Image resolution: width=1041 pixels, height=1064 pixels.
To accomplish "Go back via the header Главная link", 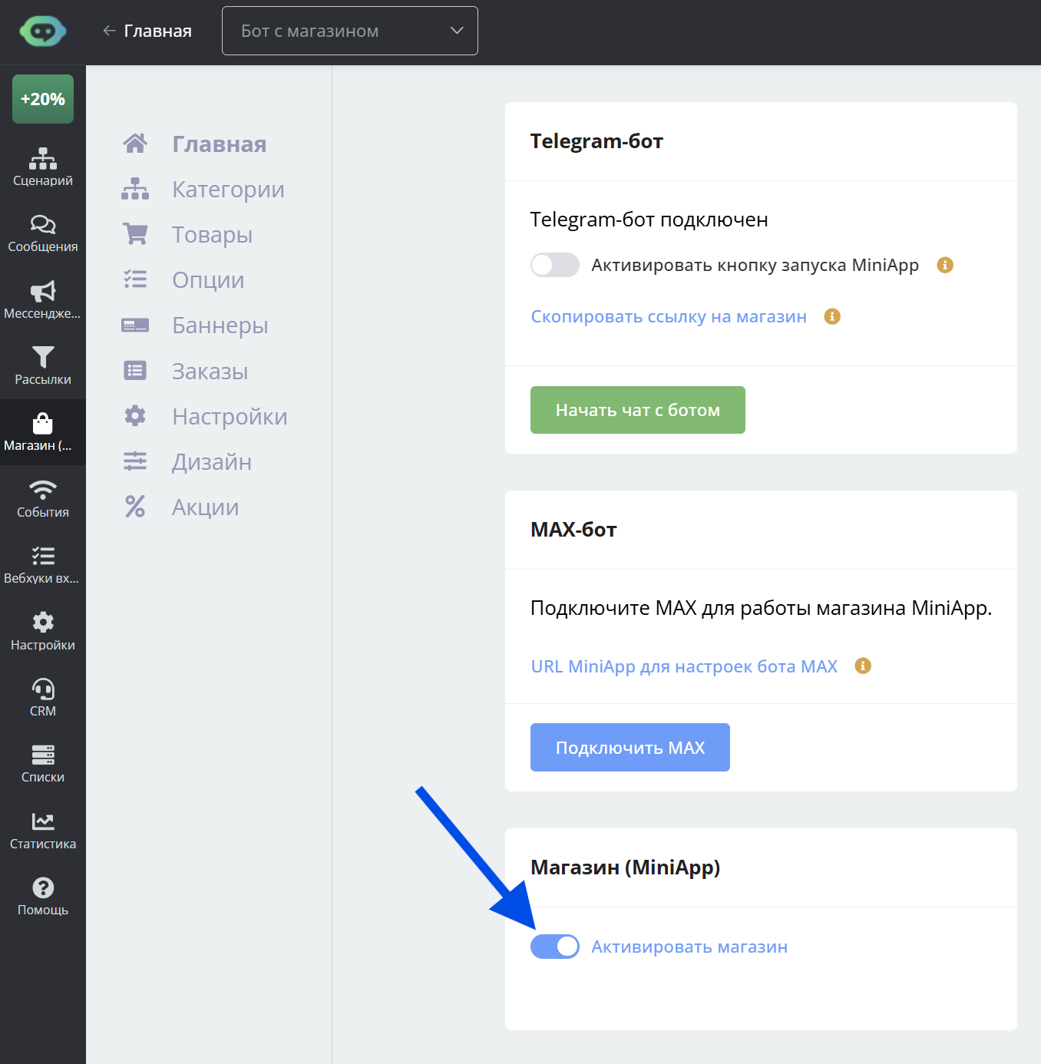I will [147, 31].
